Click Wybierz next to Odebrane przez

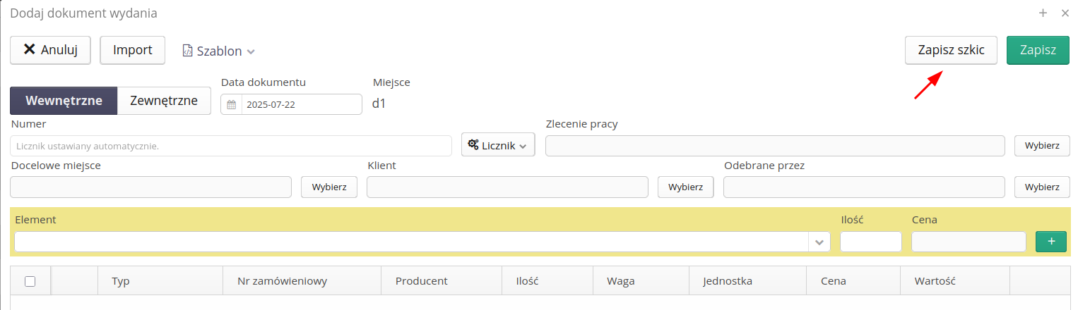click(x=1042, y=187)
